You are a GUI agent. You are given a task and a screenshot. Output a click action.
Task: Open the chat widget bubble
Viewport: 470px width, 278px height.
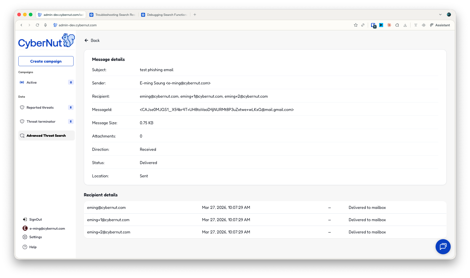tap(443, 247)
